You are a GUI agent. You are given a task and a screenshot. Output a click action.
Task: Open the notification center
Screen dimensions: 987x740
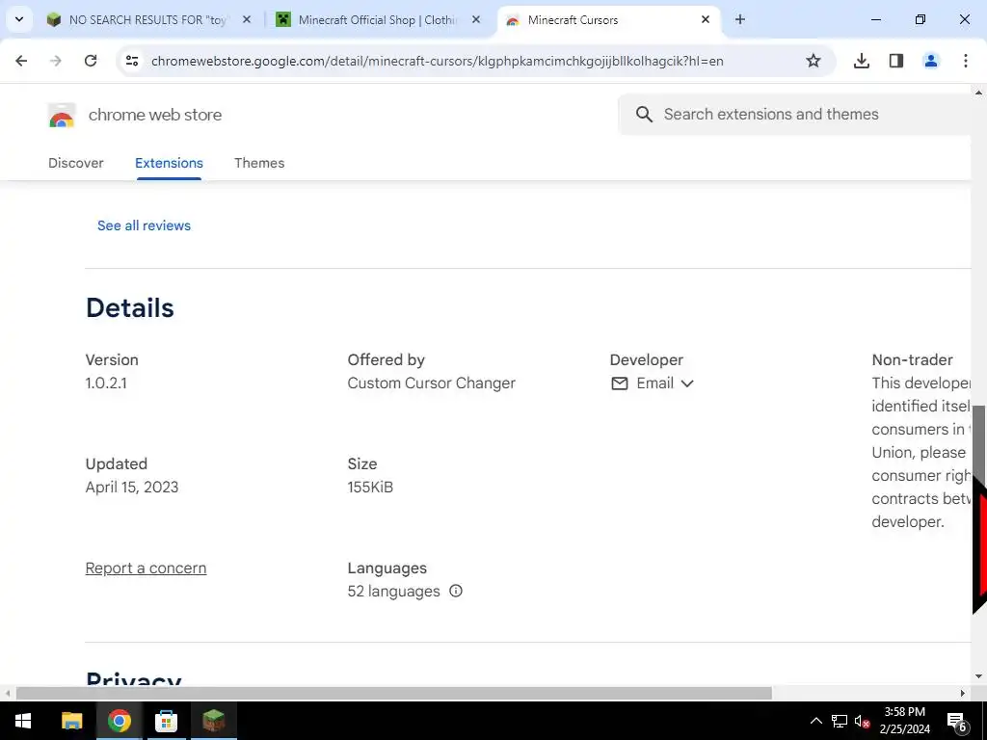957,721
